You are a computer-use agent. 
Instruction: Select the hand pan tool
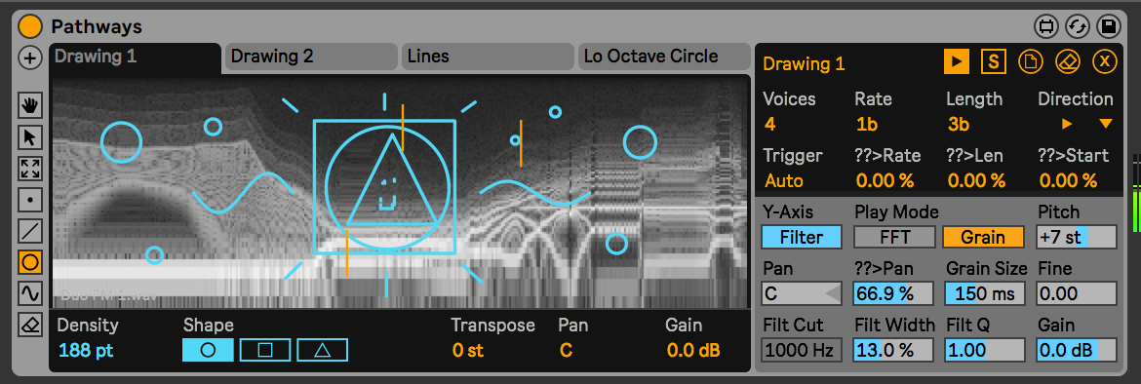[30, 106]
